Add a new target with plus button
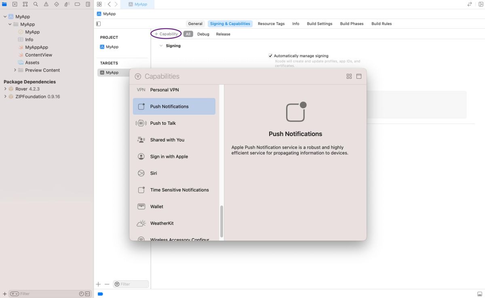This screenshot has height=298, width=485. [x=98, y=284]
